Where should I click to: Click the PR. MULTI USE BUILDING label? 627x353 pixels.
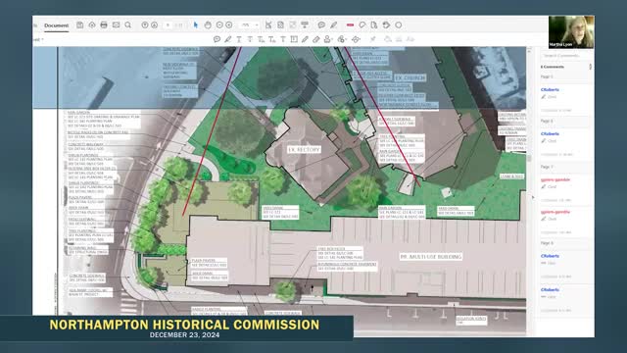click(431, 257)
